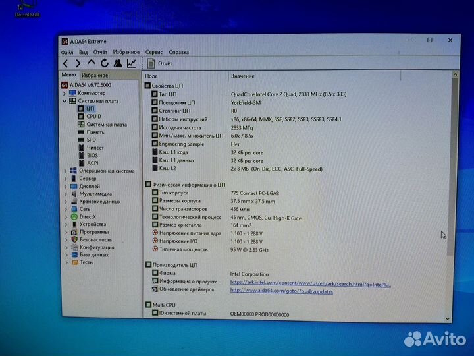
Task: Click the Дисплей monitor icon
Action: point(74,186)
